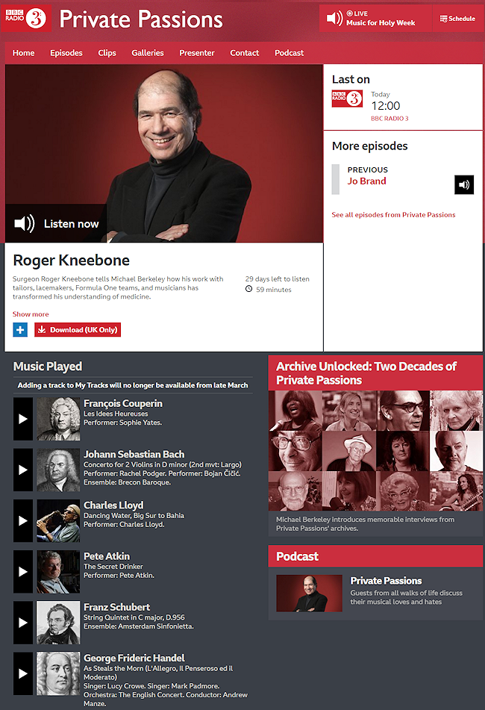Start Listen now for Roger Kneebone episode
Viewport: 485px width, 710px height.
pos(57,223)
